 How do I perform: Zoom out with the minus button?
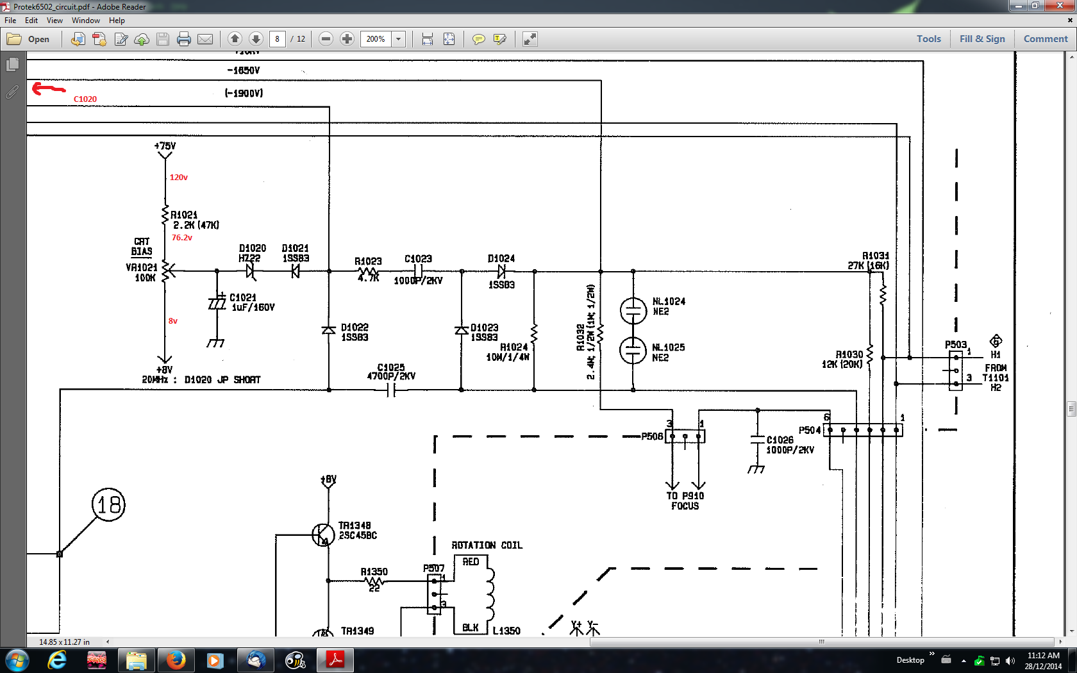coord(326,39)
